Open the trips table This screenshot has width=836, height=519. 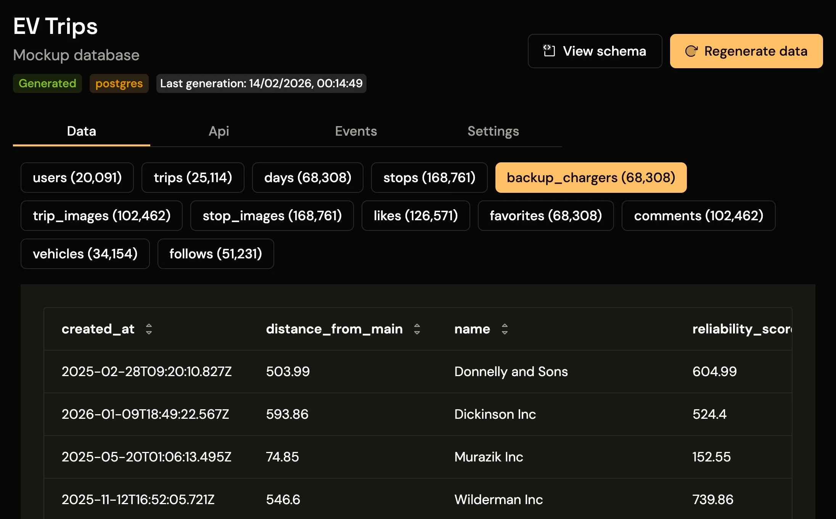[x=193, y=178]
